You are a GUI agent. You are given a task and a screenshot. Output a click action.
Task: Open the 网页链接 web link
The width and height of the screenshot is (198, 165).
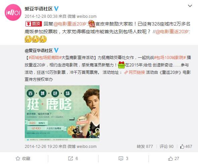(135, 72)
